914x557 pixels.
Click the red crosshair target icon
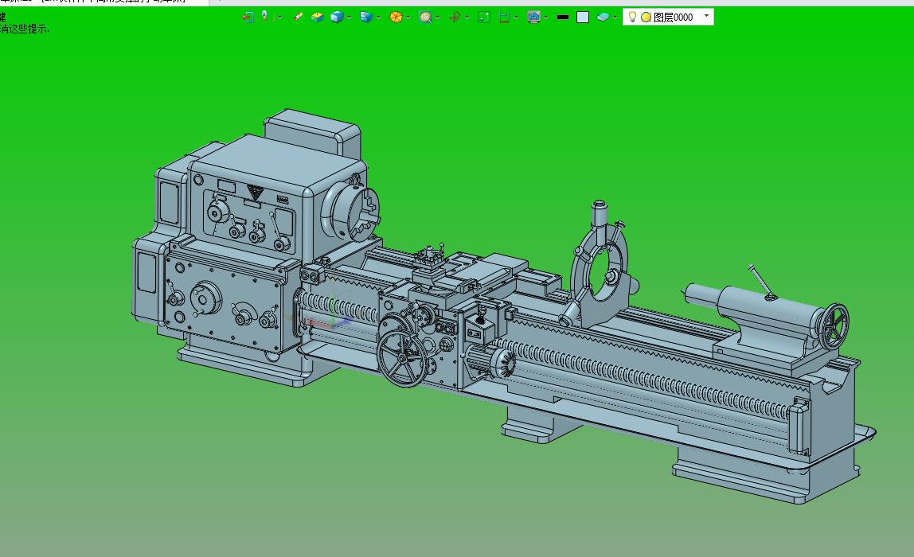point(455,17)
